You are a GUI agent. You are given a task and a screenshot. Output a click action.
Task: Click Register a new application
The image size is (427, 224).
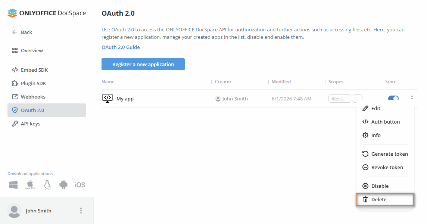click(x=143, y=64)
